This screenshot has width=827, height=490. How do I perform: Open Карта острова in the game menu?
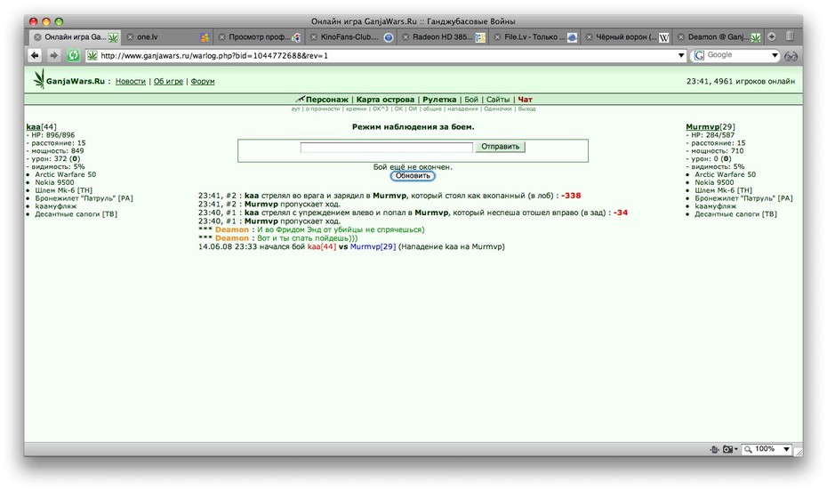tap(385, 100)
